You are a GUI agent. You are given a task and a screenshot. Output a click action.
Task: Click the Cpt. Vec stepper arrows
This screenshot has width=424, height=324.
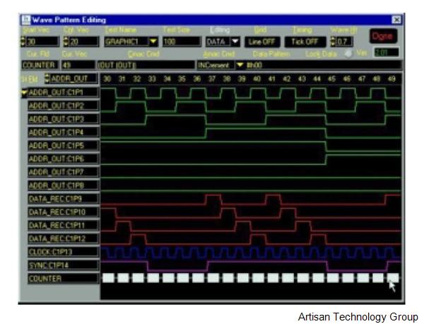(66, 42)
